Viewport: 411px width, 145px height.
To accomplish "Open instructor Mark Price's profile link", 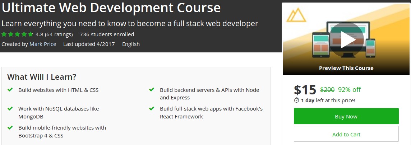I will coord(43,44).
